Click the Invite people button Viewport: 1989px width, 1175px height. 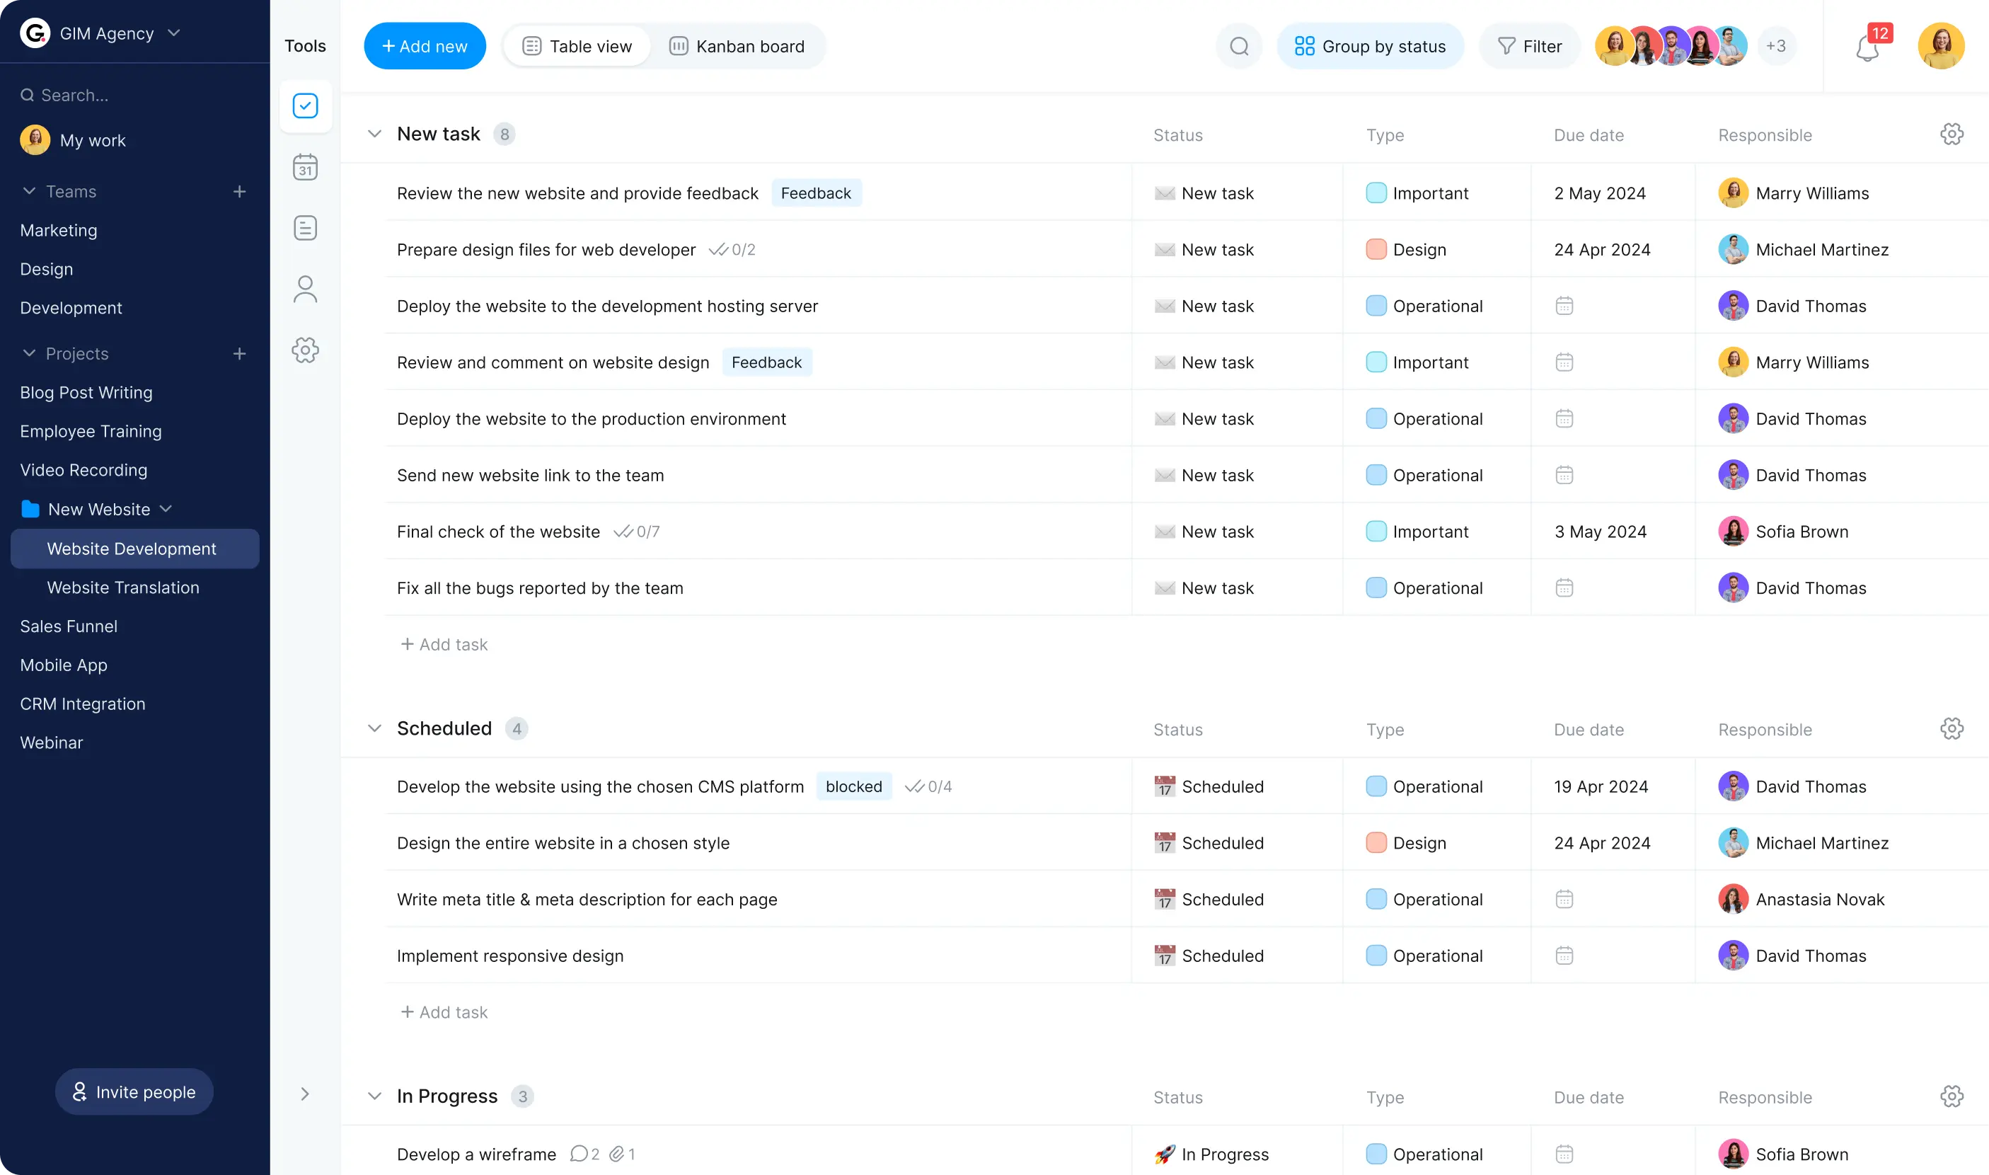pos(134,1092)
